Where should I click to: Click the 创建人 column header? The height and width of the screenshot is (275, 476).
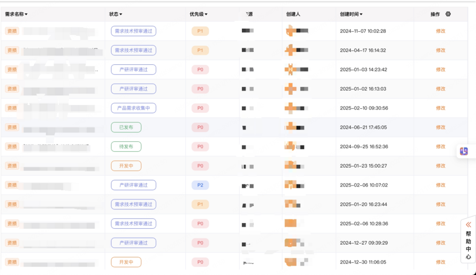[293, 14]
